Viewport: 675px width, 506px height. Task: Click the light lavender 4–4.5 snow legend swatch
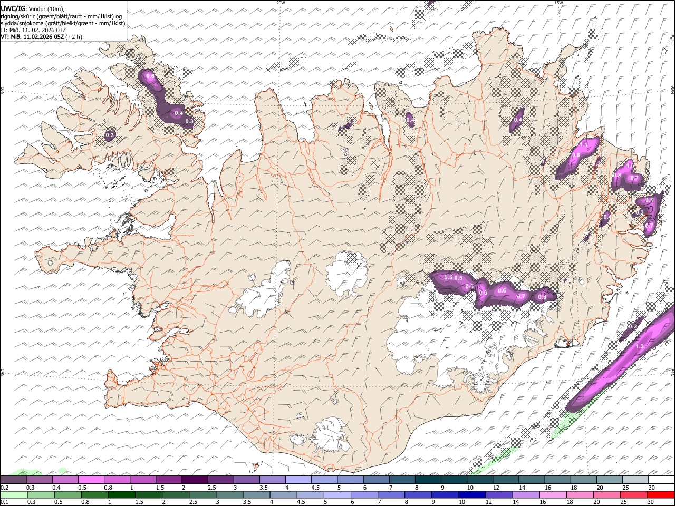coord(298,480)
